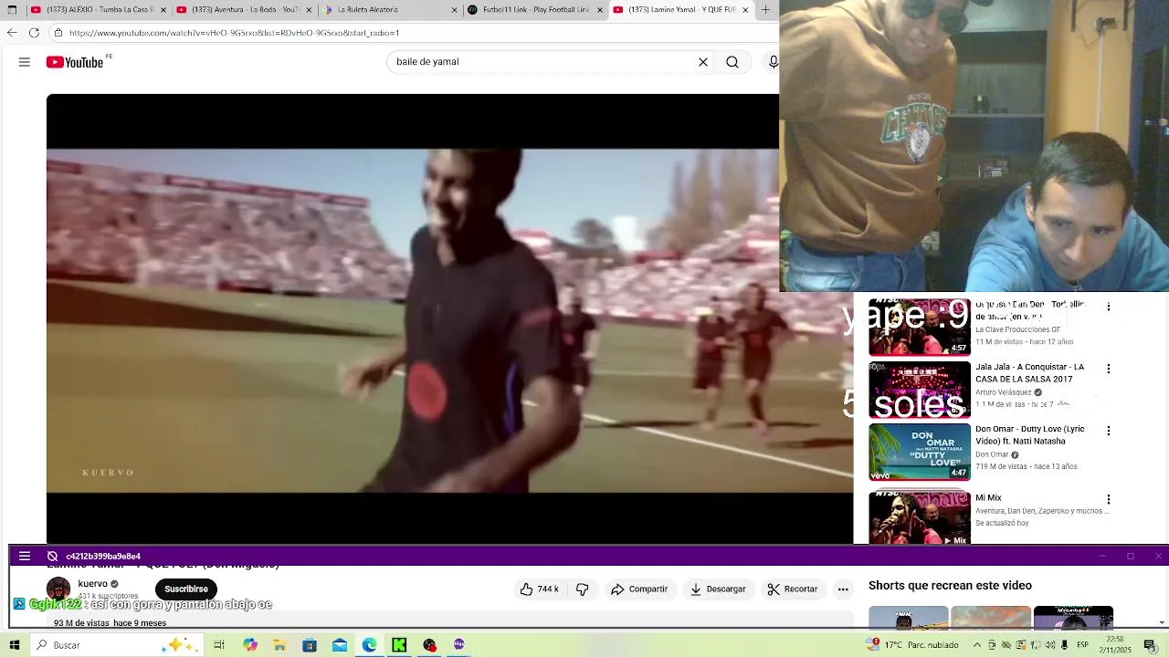The width and height of the screenshot is (1169, 657).
Task: Click the Compartir share button
Action: click(x=639, y=589)
